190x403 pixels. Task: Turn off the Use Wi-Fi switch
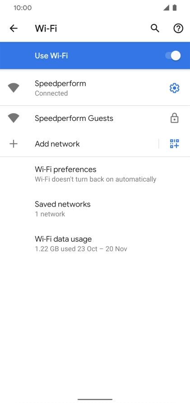click(x=173, y=56)
